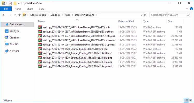Screen dimensions: 194x103
Task: Switch to Details view layout icon
Action: coord(186,100)
